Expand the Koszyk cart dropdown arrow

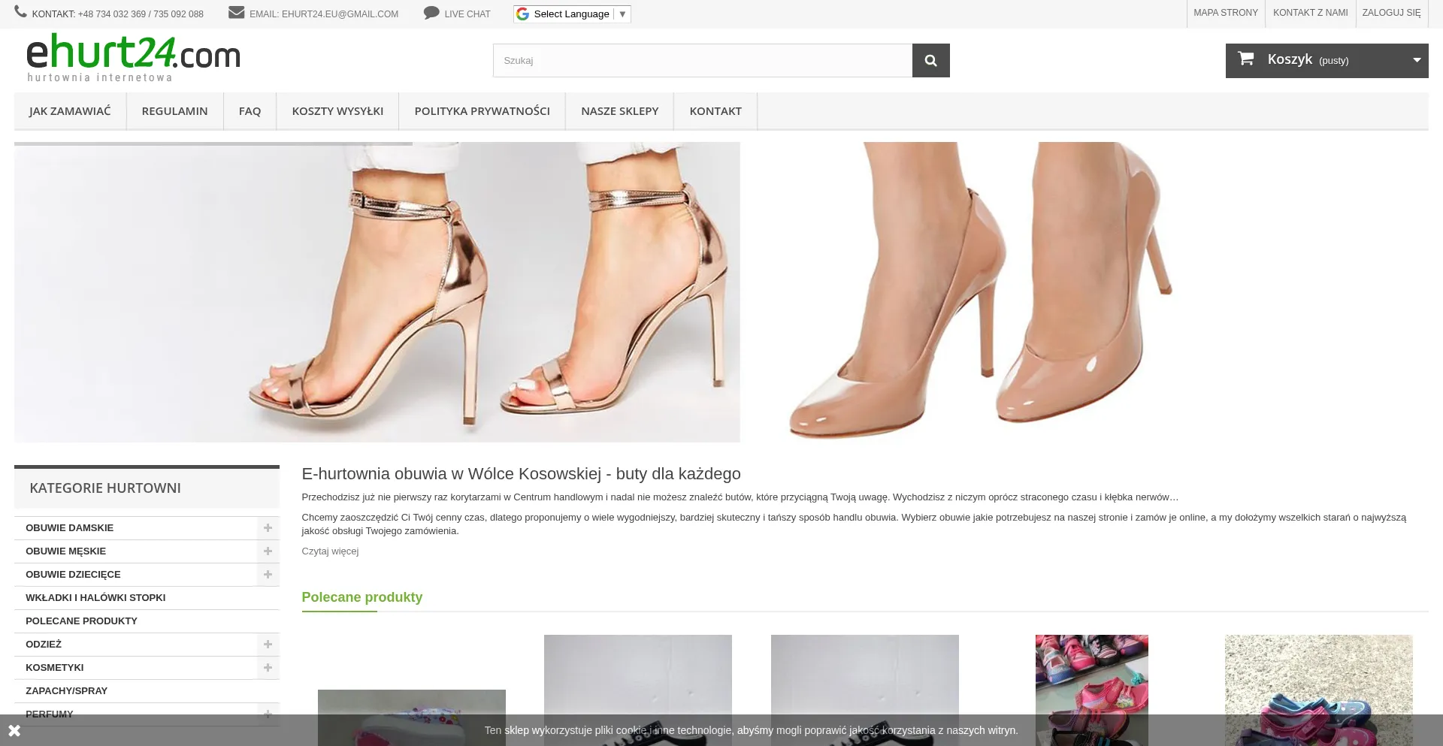click(x=1416, y=60)
